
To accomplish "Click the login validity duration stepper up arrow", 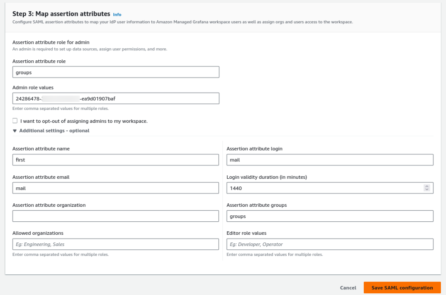I will click(427, 186).
